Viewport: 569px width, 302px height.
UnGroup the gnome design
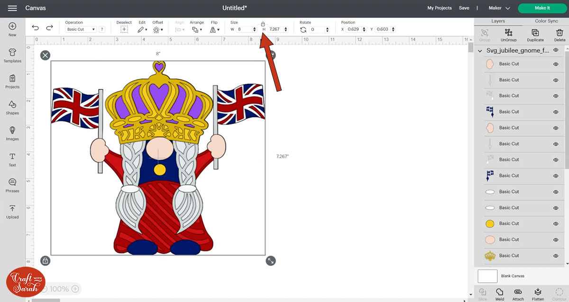[x=508, y=34]
